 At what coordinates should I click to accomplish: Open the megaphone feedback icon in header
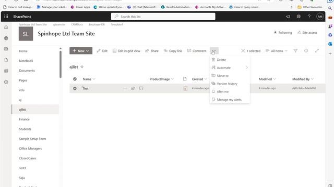[x=288, y=17]
